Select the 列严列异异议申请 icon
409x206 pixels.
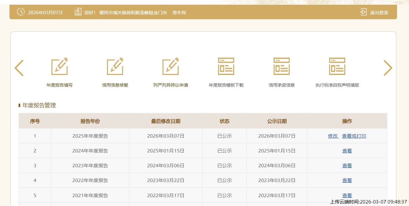(x=170, y=66)
